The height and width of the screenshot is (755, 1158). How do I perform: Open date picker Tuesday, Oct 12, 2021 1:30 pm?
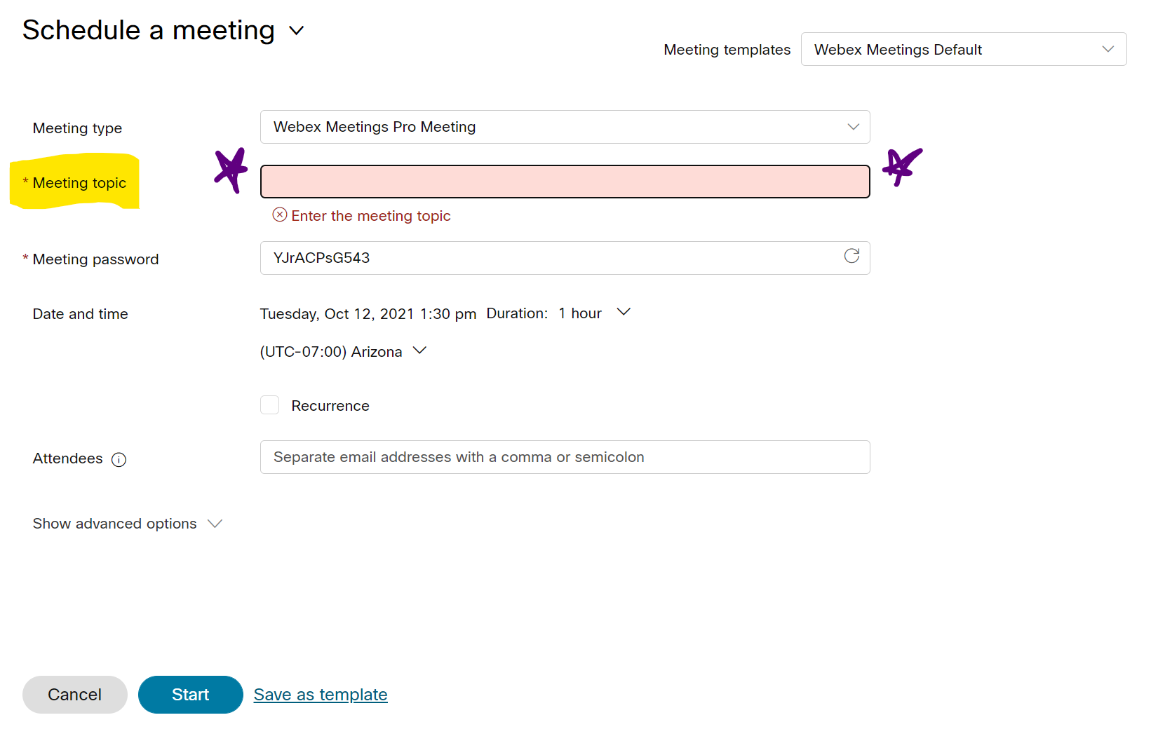click(x=368, y=314)
